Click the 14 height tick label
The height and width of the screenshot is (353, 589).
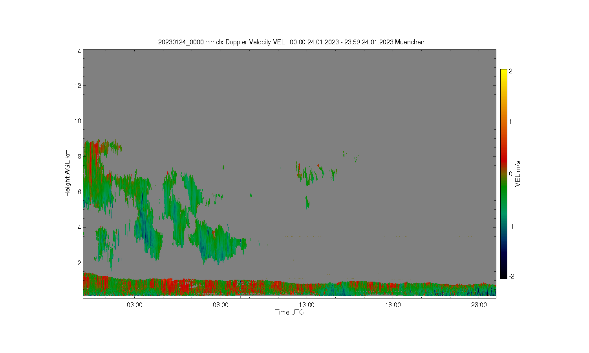pos(78,51)
